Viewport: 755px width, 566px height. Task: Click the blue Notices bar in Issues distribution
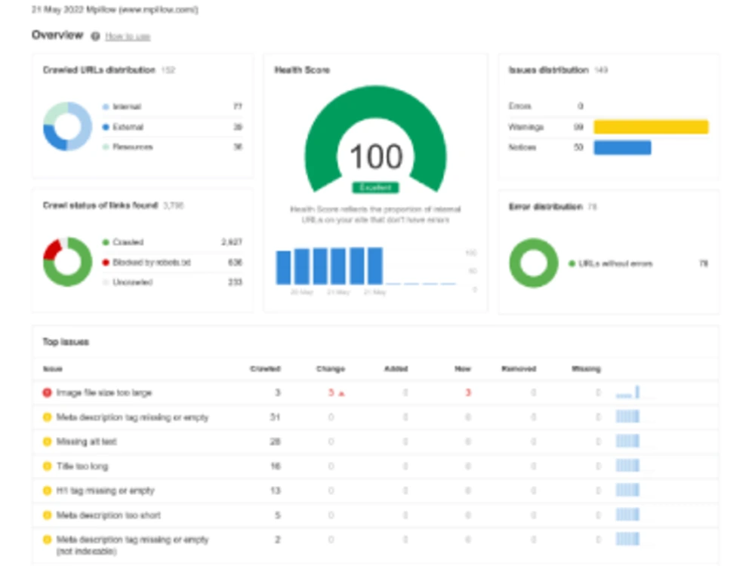pyautogui.click(x=622, y=147)
